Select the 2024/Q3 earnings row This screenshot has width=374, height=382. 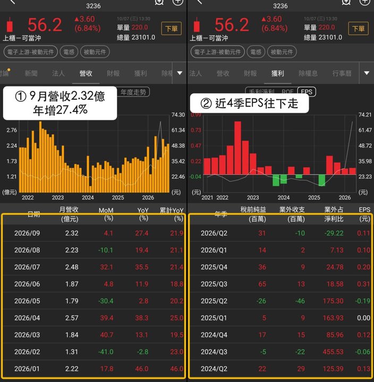tap(280, 352)
